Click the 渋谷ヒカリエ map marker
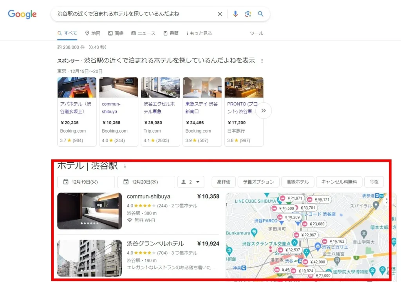The width and height of the screenshot is (401, 282). [318, 246]
